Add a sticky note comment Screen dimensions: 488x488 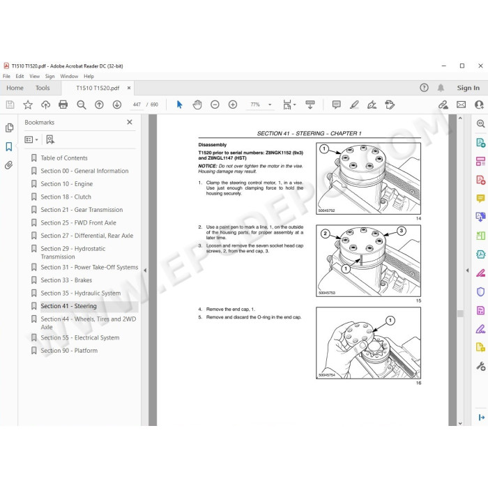click(x=337, y=105)
